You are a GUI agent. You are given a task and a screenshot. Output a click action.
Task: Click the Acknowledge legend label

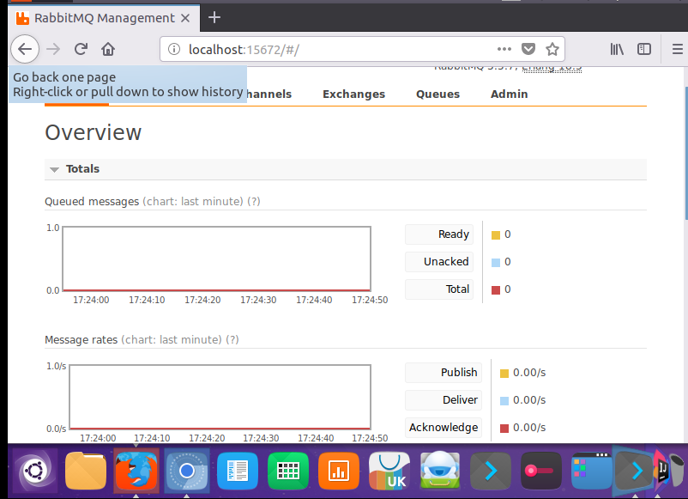[444, 428]
